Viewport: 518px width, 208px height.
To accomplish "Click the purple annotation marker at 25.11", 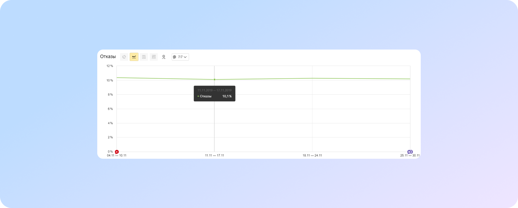I will click(x=410, y=152).
